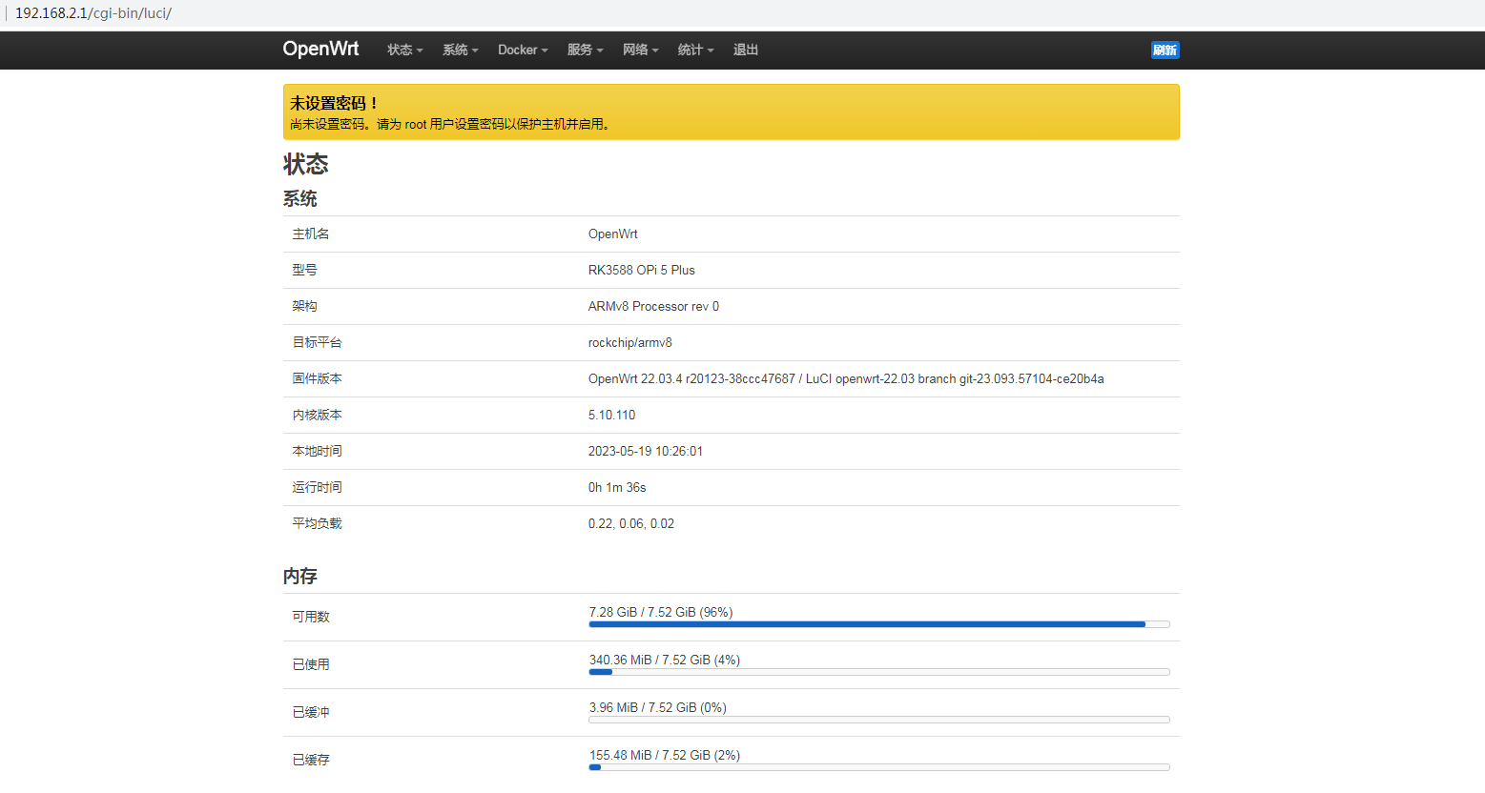
Task: Click the root password warning message text
Action: tap(449, 124)
